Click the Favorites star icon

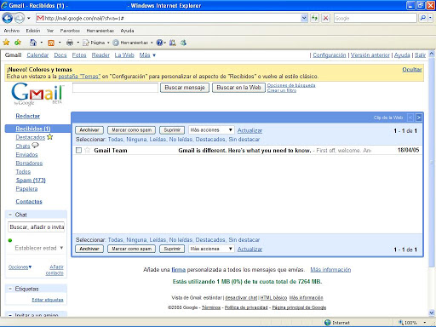tap(6, 43)
